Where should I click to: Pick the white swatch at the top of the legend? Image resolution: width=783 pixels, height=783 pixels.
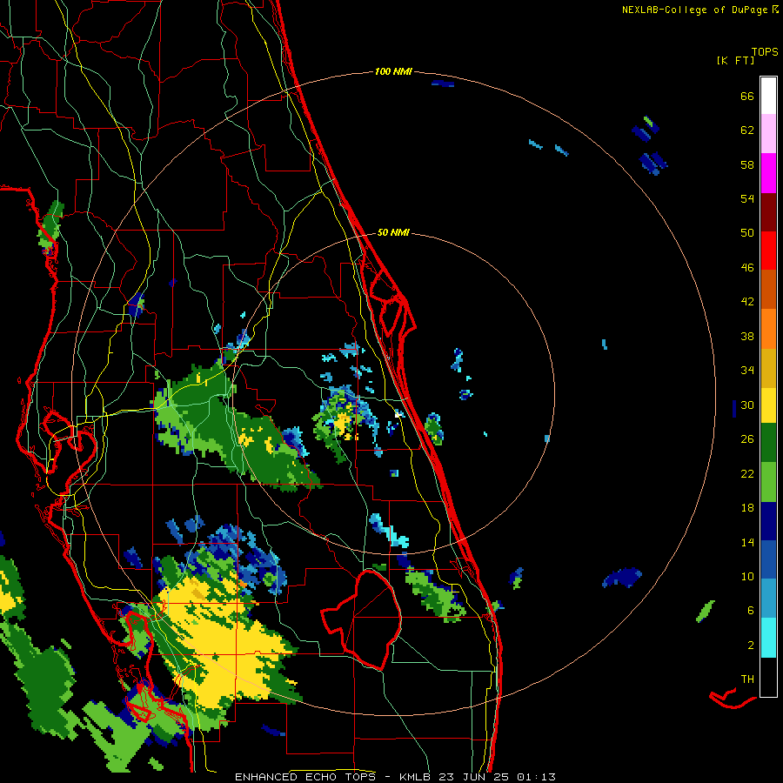click(768, 96)
